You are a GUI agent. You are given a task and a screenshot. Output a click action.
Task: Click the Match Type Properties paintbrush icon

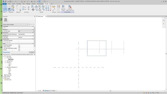20,10
